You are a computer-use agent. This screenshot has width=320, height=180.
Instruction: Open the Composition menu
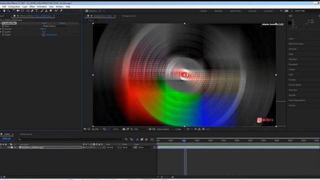click(14, 6)
